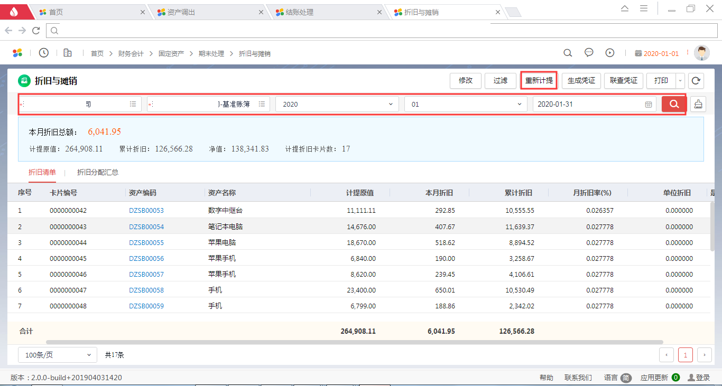Screen dimensions: 722x386
Task: Click 财务会计 in the breadcrumb
Action: click(x=131, y=53)
